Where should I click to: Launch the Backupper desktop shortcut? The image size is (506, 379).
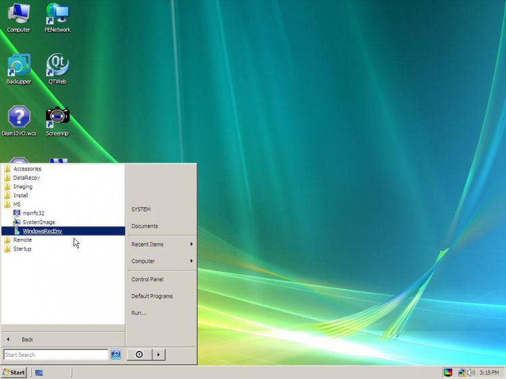pos(19,69)
